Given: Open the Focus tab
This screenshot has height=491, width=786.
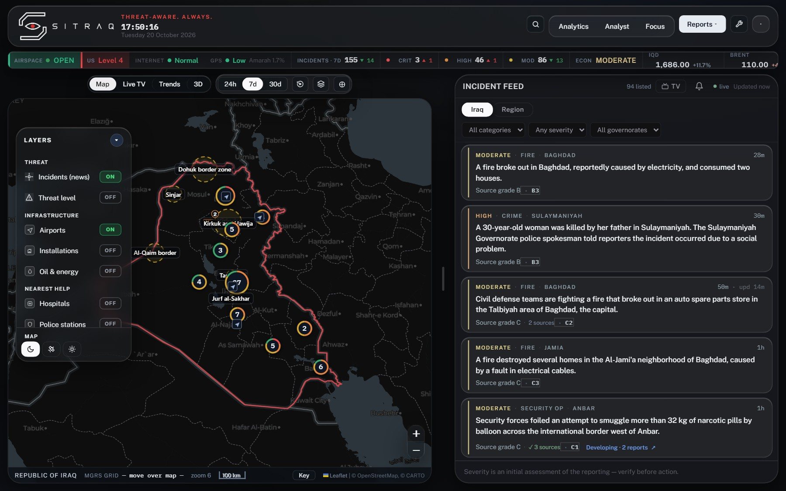Looking at the screenshot, I should pos(655,27).
